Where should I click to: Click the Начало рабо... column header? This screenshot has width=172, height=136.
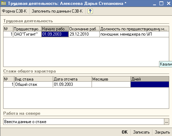[x=55, y=29]
